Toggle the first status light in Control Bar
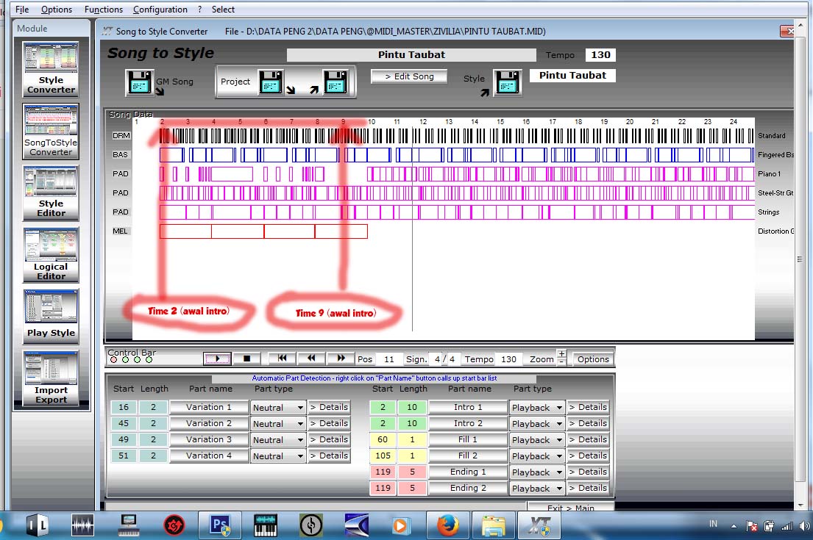813x540 pixels. (x=113, y=360)
